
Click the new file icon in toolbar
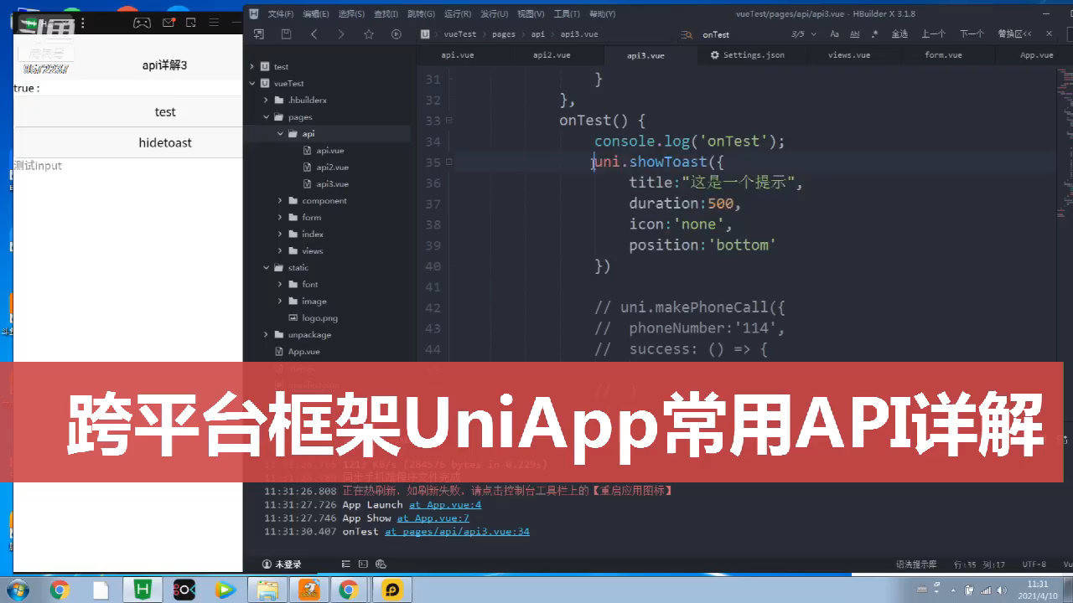(x=258, y=34)
